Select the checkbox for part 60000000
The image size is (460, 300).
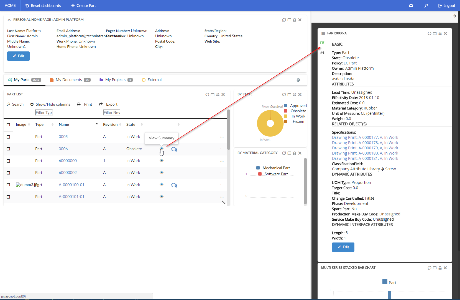tap(8, 161)
